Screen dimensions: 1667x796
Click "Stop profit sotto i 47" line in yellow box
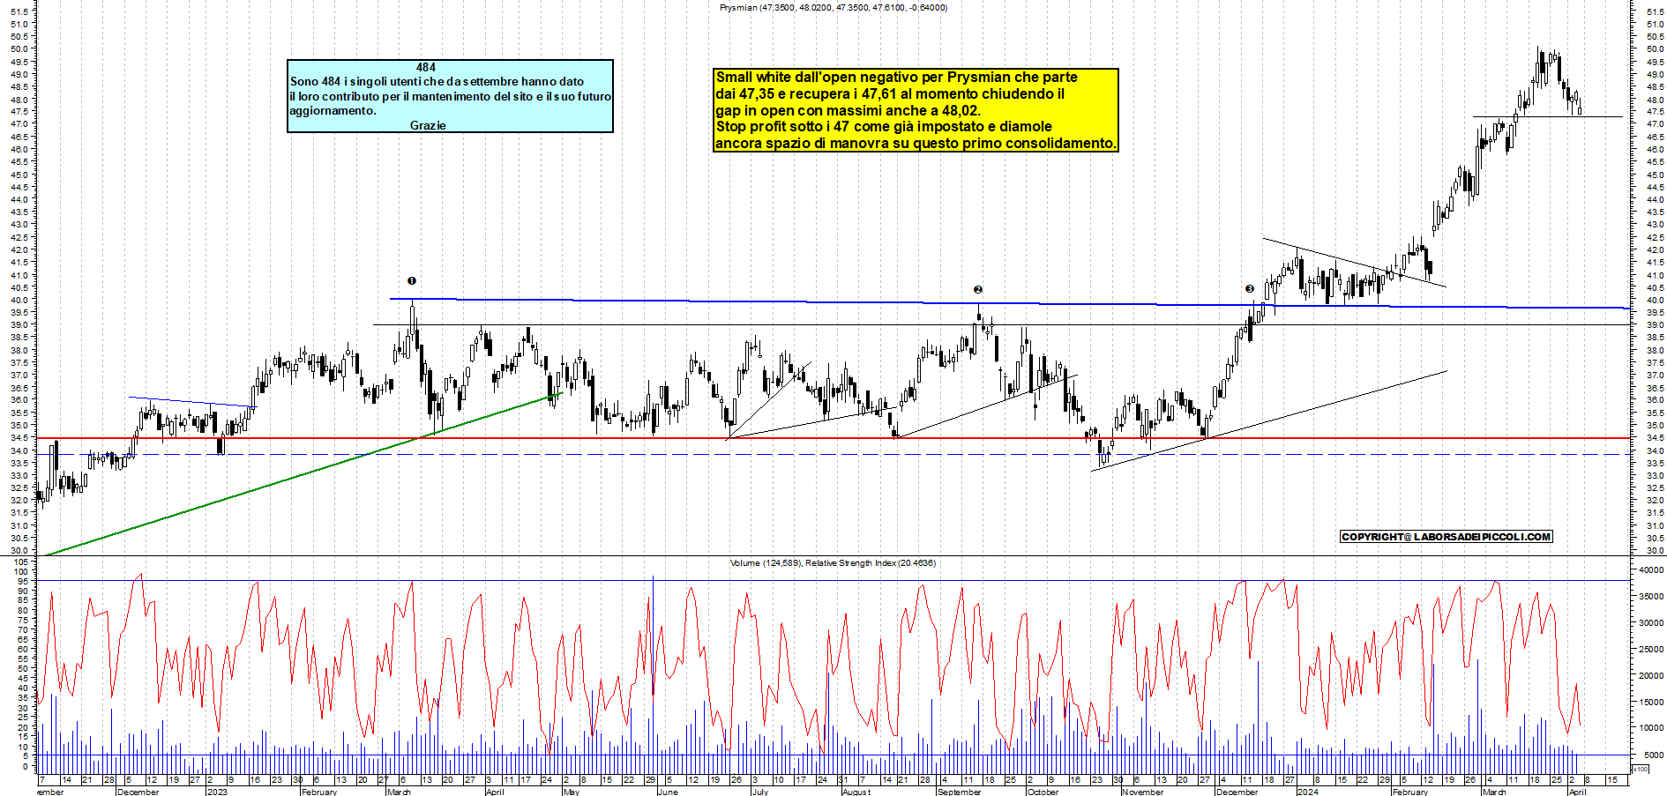click(884, 126)
